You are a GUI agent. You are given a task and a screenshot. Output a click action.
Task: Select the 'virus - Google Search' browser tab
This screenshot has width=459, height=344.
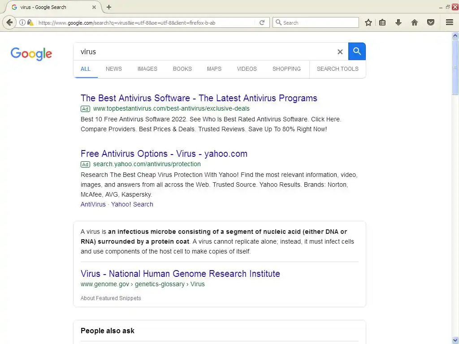(53, 7)
